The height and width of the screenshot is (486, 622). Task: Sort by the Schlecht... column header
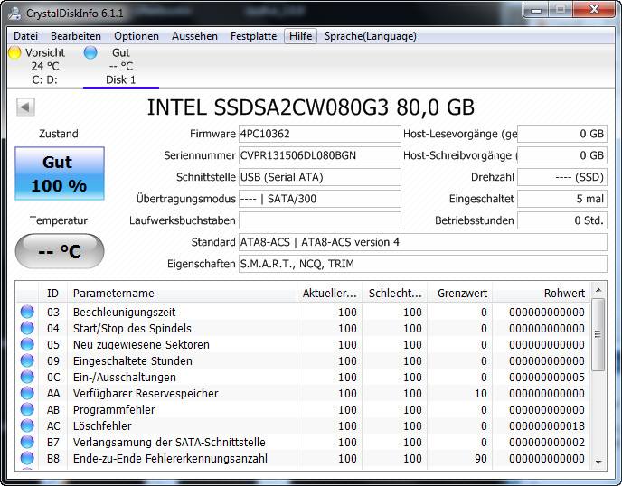click(395, 293)
